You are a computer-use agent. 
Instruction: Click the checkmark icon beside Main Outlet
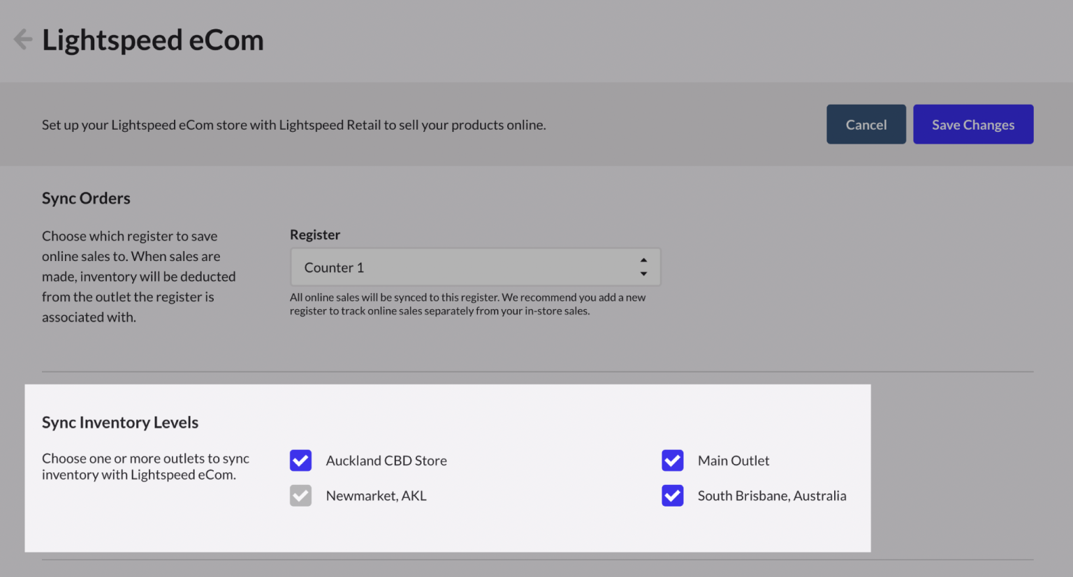[672, 460]
